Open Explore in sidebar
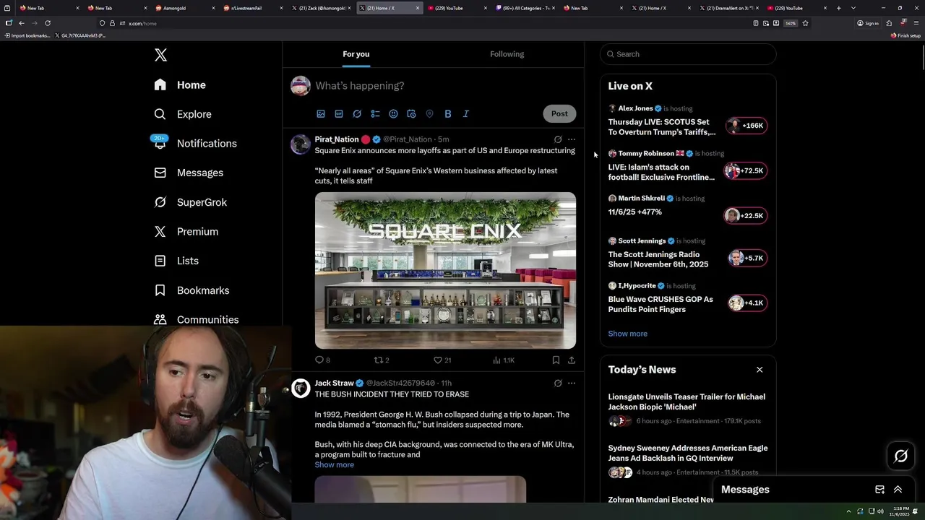Screen dimensions: 925x520 tap(184, 114)
